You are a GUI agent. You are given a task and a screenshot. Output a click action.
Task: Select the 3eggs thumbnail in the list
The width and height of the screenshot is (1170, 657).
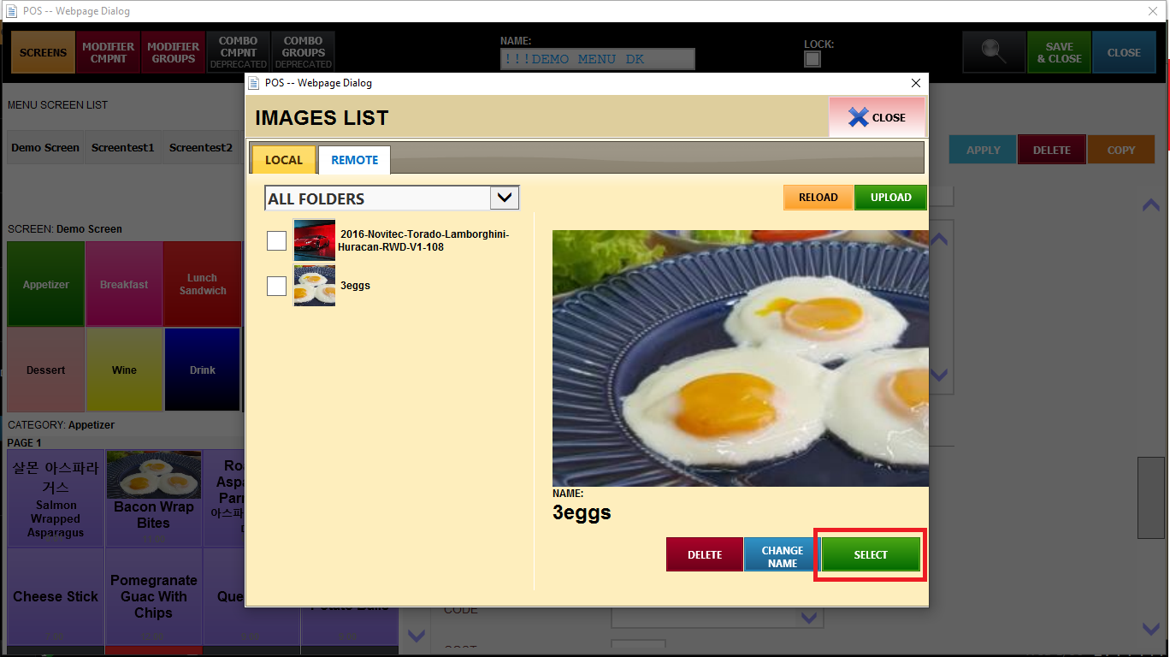[314, 285]
